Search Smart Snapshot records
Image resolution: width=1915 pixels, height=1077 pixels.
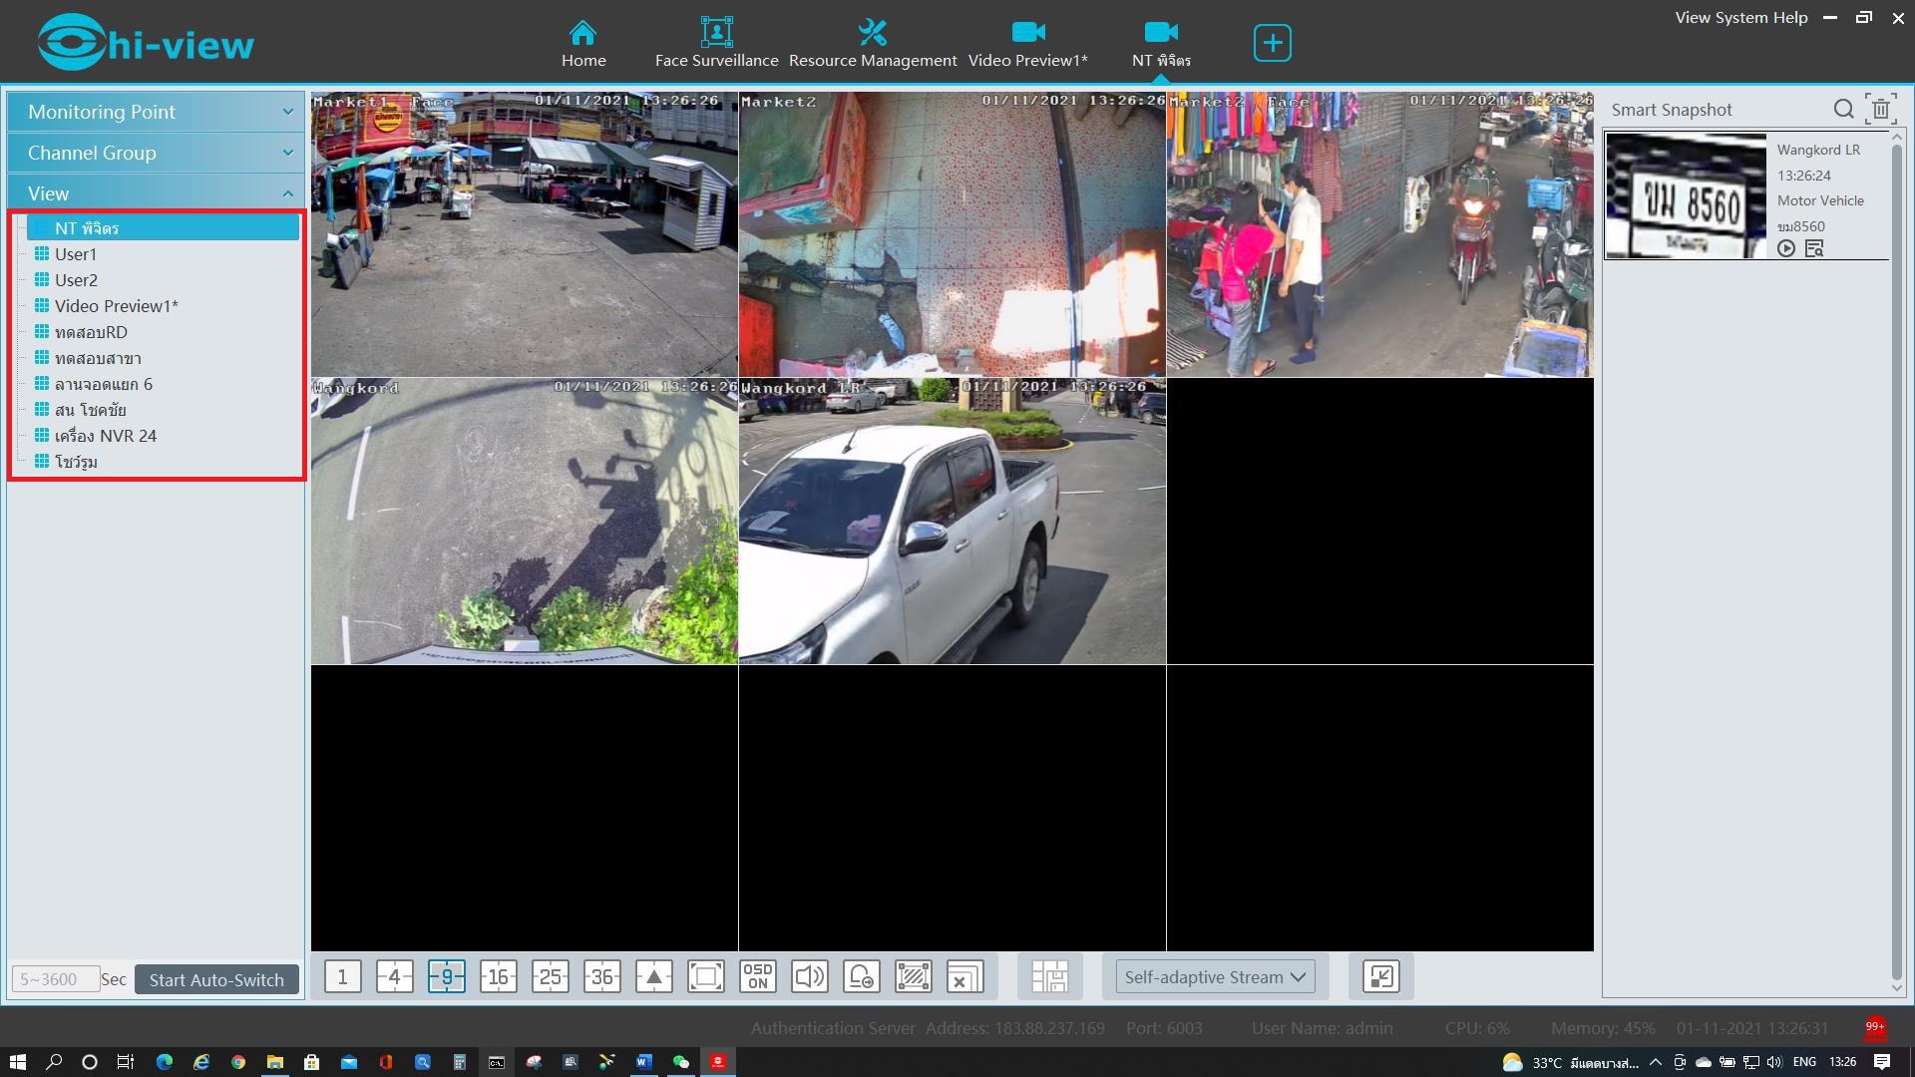pyautogui.click(x=1843, y=110)
